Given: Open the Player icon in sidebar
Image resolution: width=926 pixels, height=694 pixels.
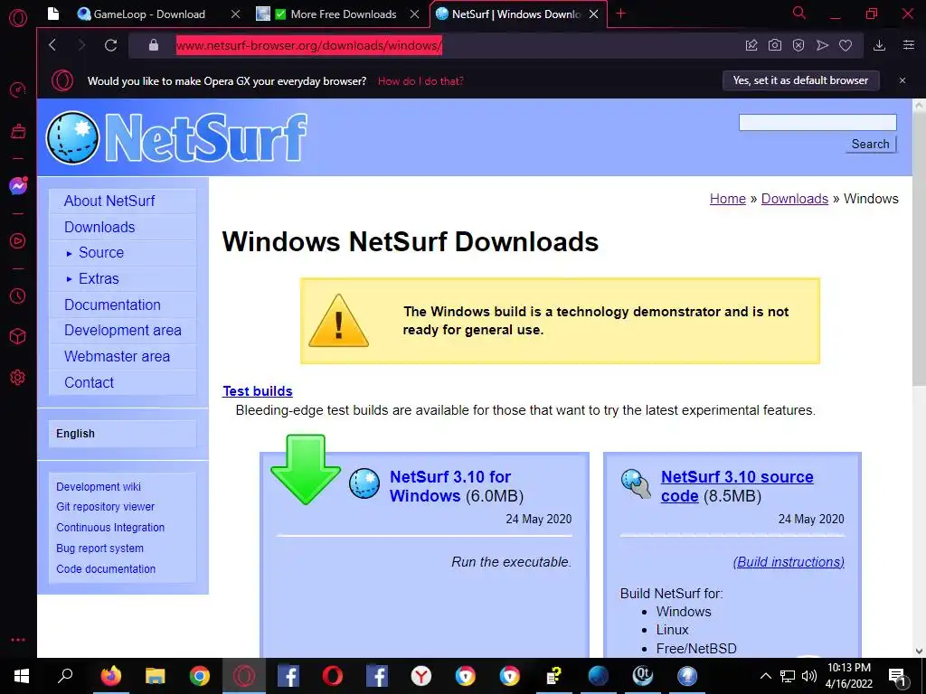Looking at the screenshot, I should point(18,240).
